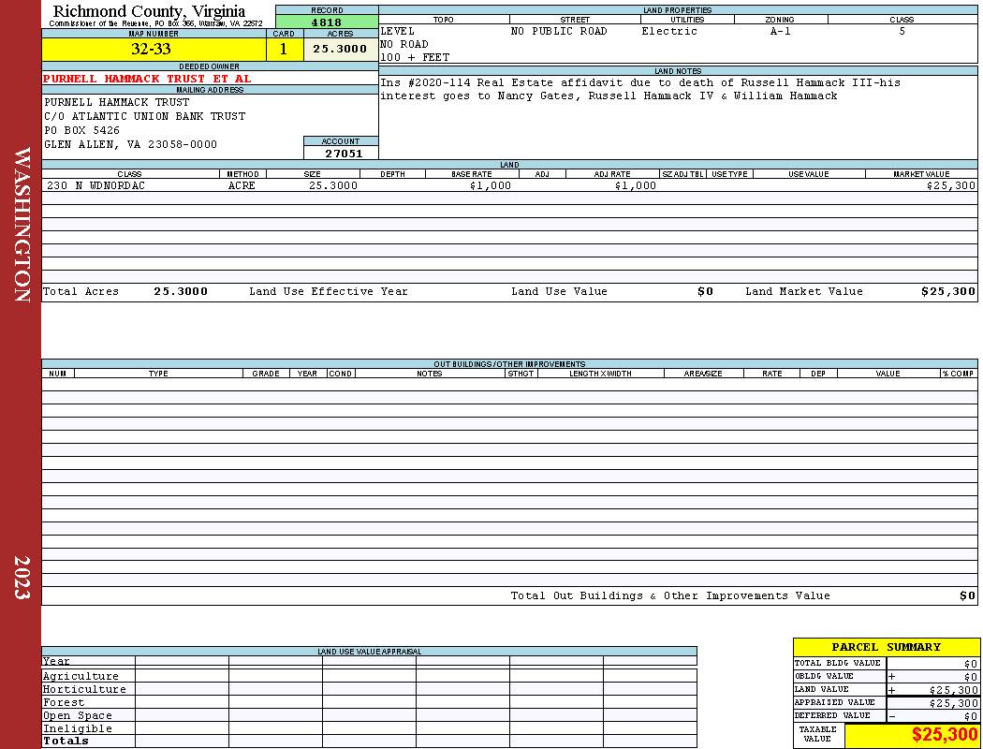983x749 pixels.
Task: Click deeded owner PURNELL HAMMACK TRUST ET AL
Action: (x=147, y=79)
